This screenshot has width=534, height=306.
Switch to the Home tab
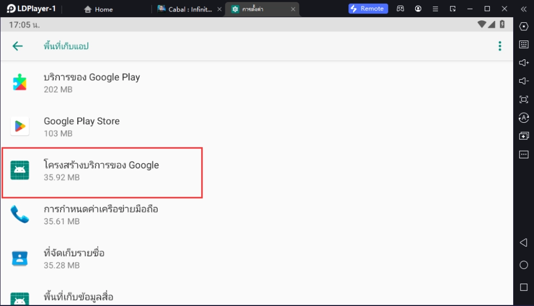pyautogui.click(x=99, y=9)
